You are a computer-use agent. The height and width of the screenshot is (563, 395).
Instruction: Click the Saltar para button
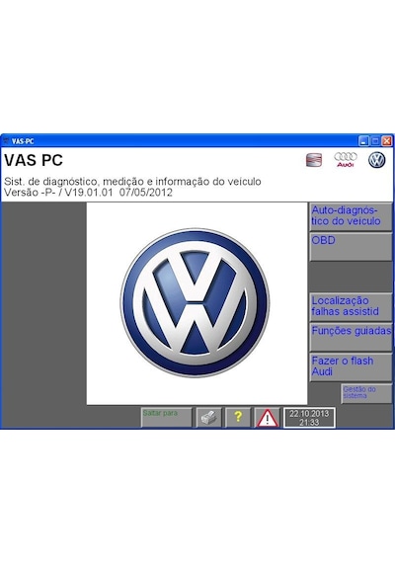click(167, 417)
